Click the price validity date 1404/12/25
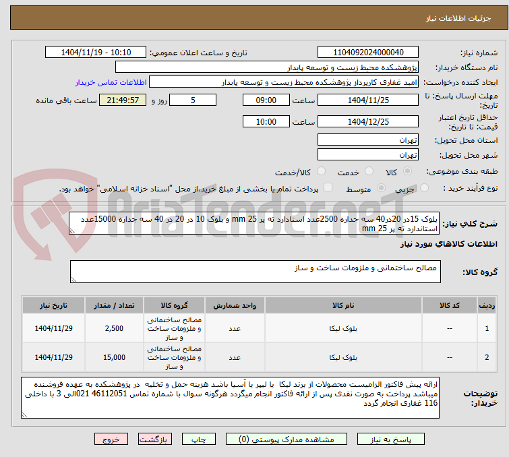Screen dimensions: 509x457 click(368, 121)
